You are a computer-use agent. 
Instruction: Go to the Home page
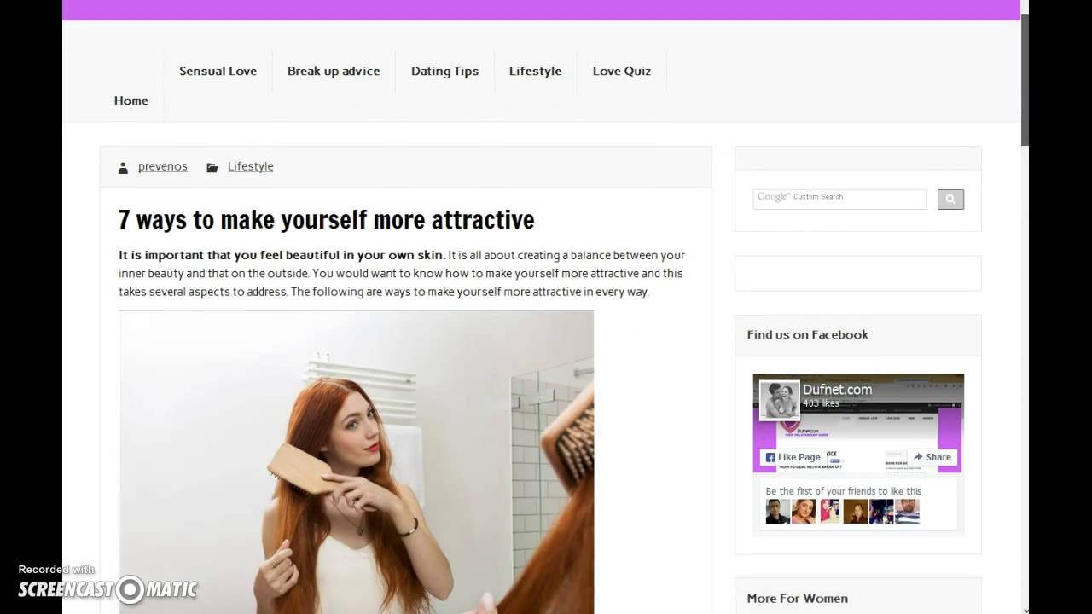pos(131,101)
